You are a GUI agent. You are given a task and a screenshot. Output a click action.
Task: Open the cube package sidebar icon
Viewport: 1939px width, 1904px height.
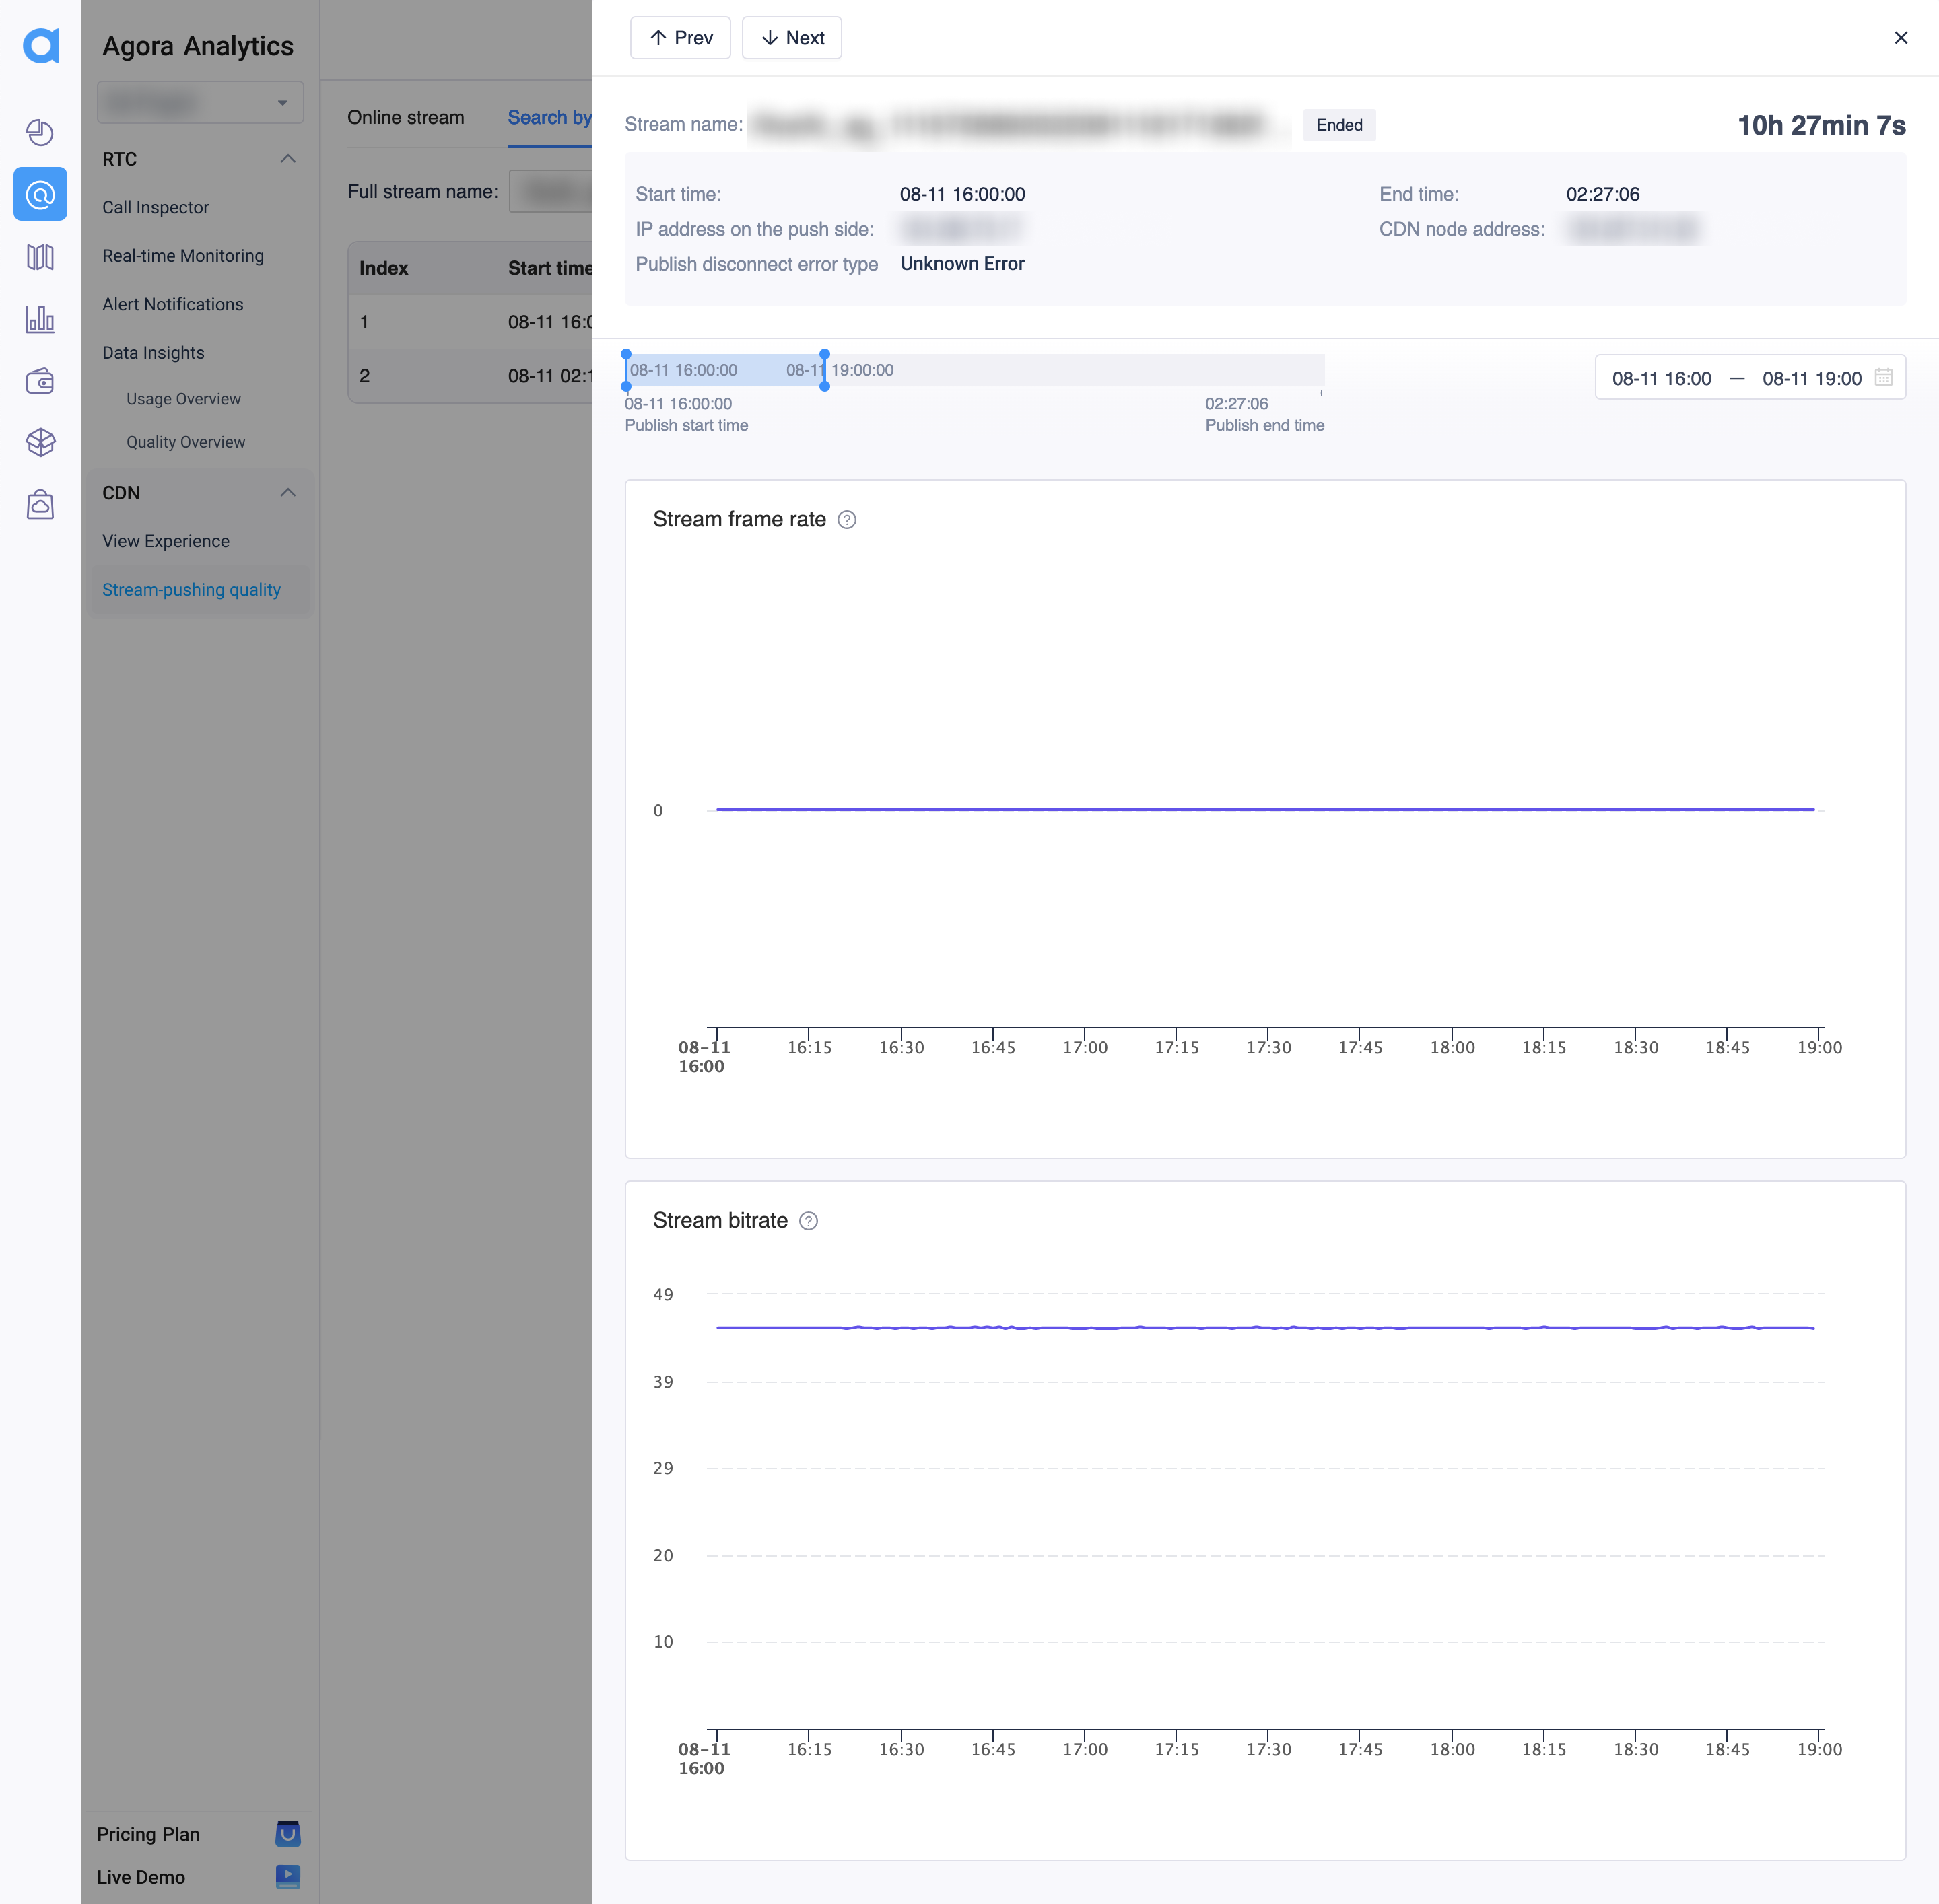pyautogui.click(x=40, y=442)
